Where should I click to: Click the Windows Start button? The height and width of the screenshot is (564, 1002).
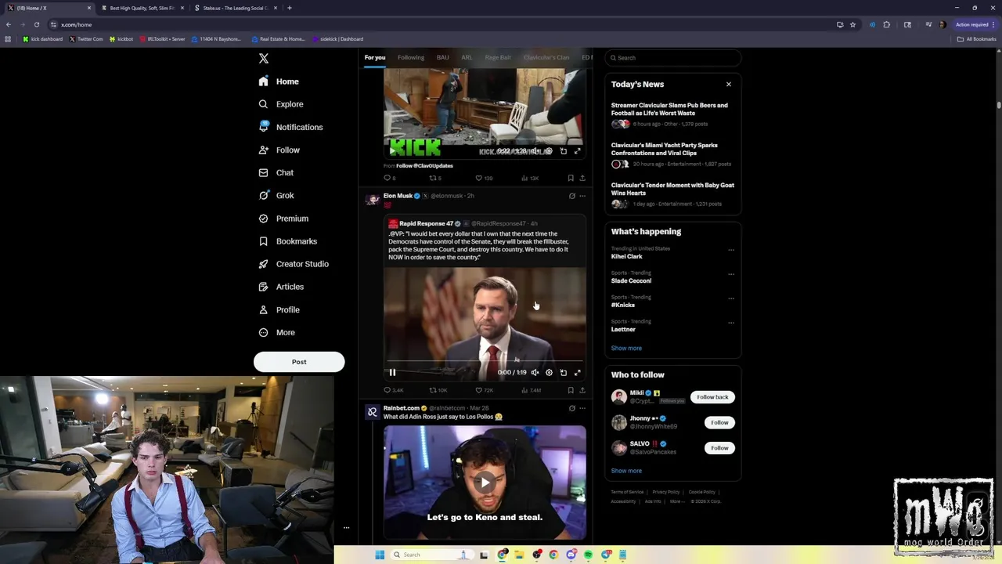point(380,555)
